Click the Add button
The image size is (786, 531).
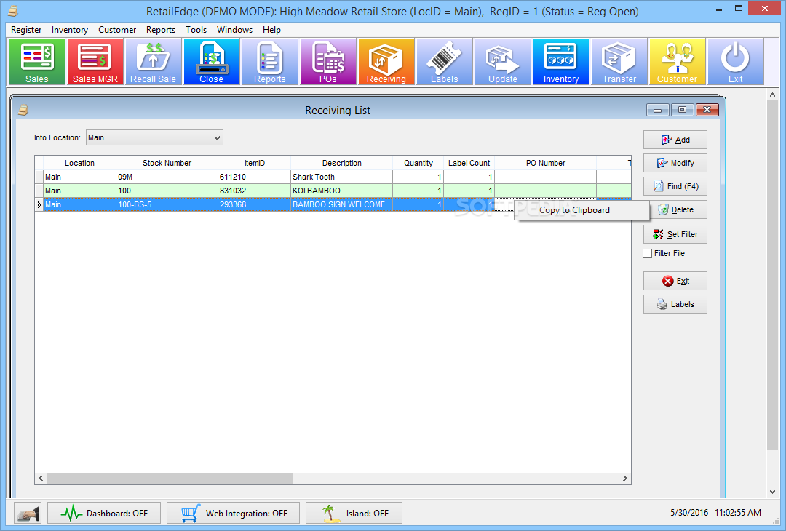click(x=675, y=140)
